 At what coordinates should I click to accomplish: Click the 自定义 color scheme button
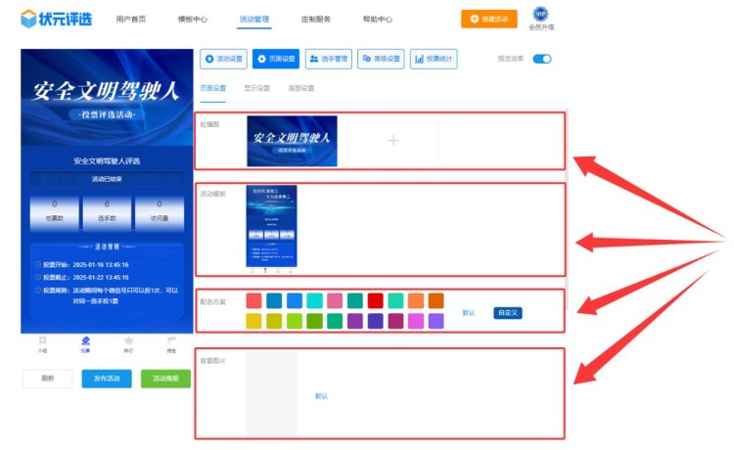pyautogui.click(x=507, y=313)
